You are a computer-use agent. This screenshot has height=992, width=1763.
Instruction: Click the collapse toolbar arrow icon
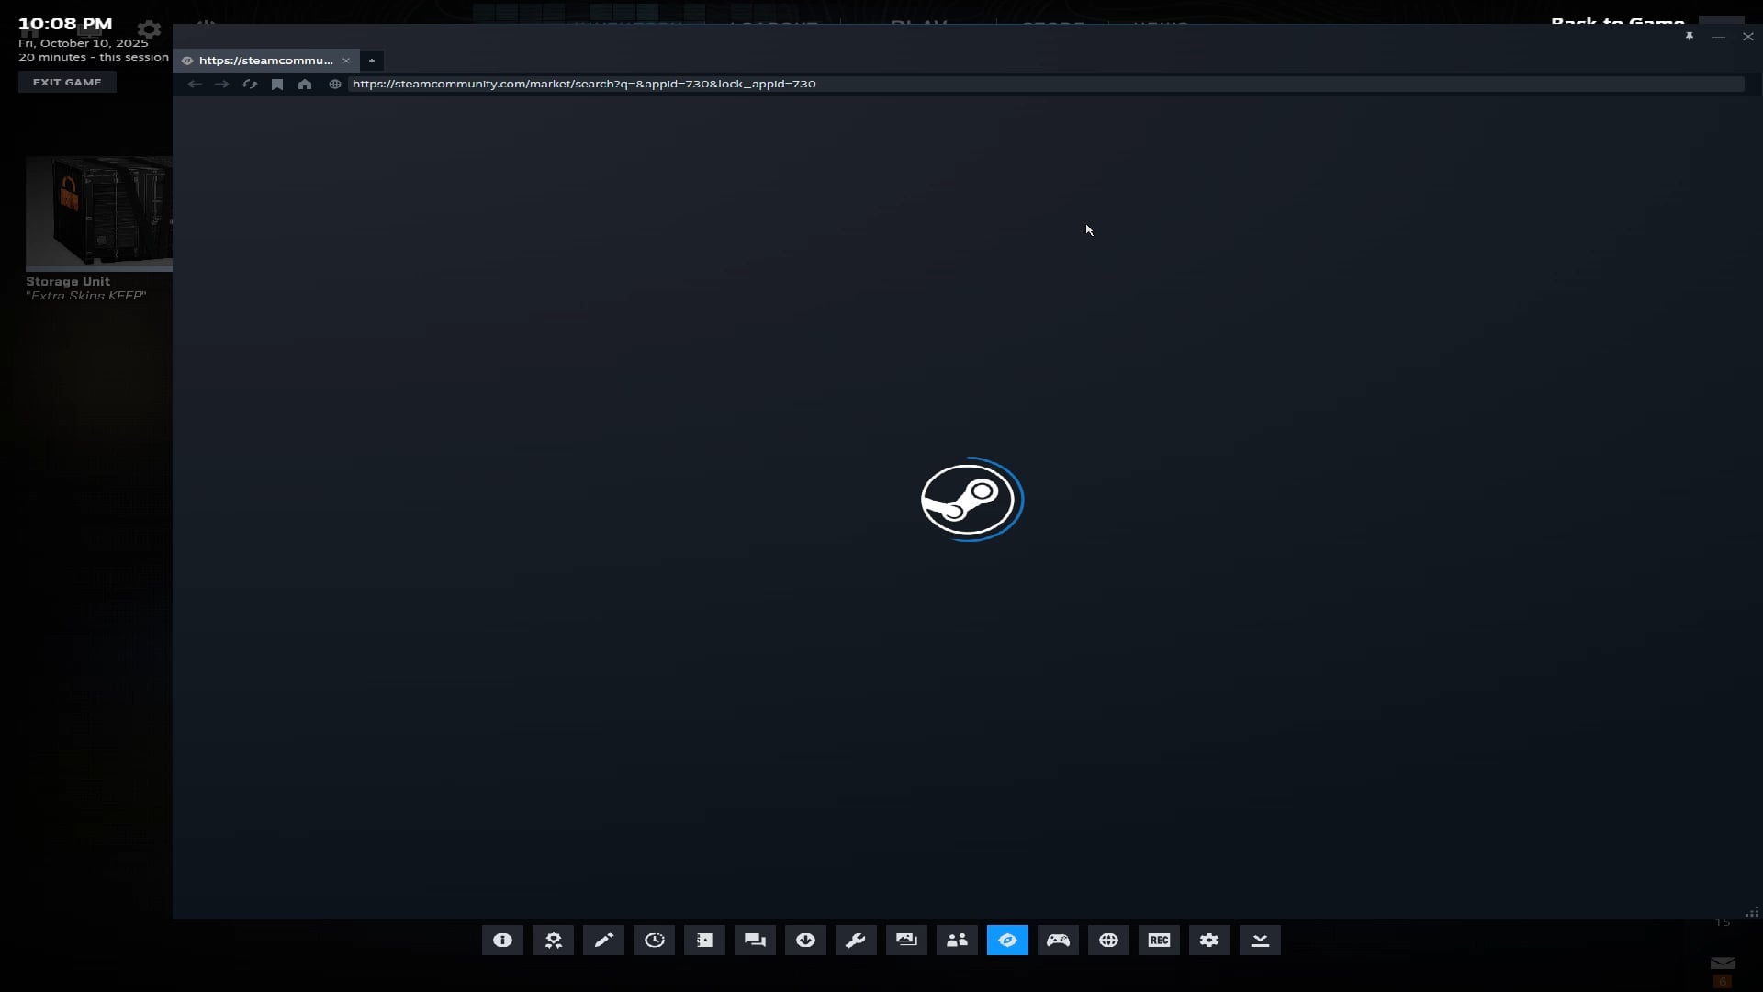[1260, 940]
